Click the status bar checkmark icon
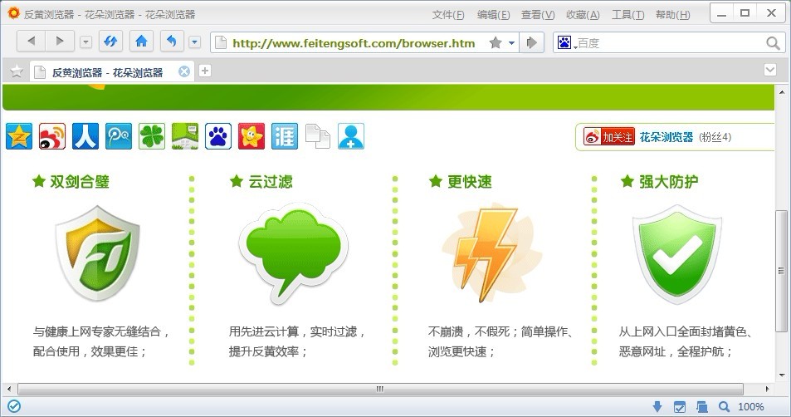 click(x=14, y=406)
